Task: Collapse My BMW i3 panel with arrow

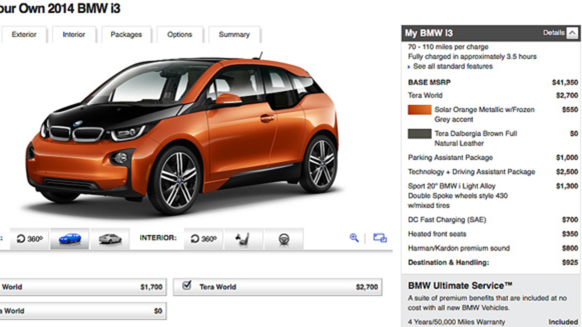Action: tap(572, 33)
